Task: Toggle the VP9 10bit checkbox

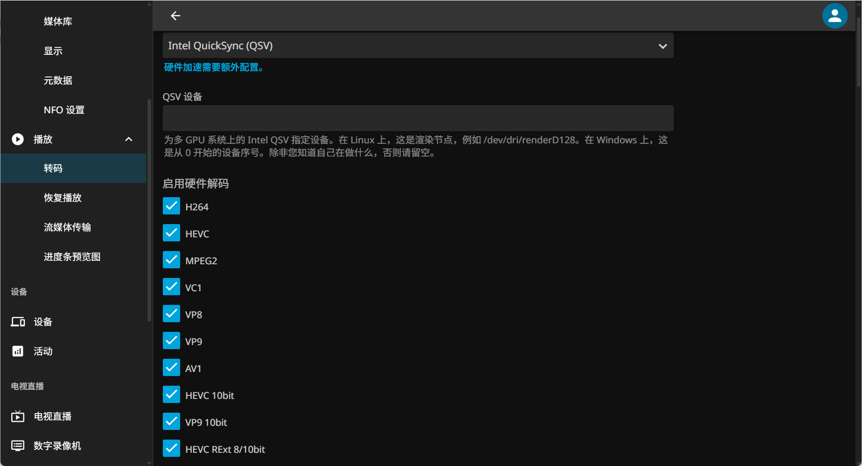Action: pos(171,422)
